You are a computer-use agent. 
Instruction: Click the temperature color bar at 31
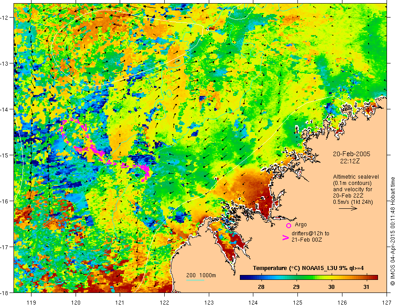366,277
